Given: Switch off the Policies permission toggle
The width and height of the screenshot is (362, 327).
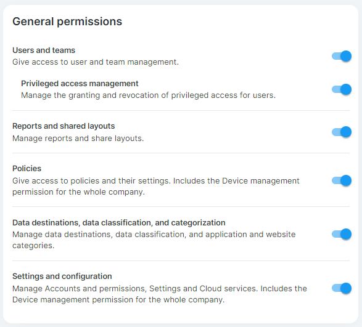Looking at the screenshot, I should (x=342, y=180).
